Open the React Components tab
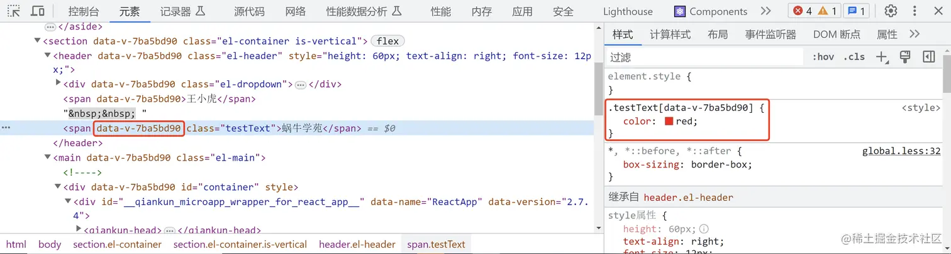Image resolution: width=951 pixels, height=254 pixels. [711, 11]
